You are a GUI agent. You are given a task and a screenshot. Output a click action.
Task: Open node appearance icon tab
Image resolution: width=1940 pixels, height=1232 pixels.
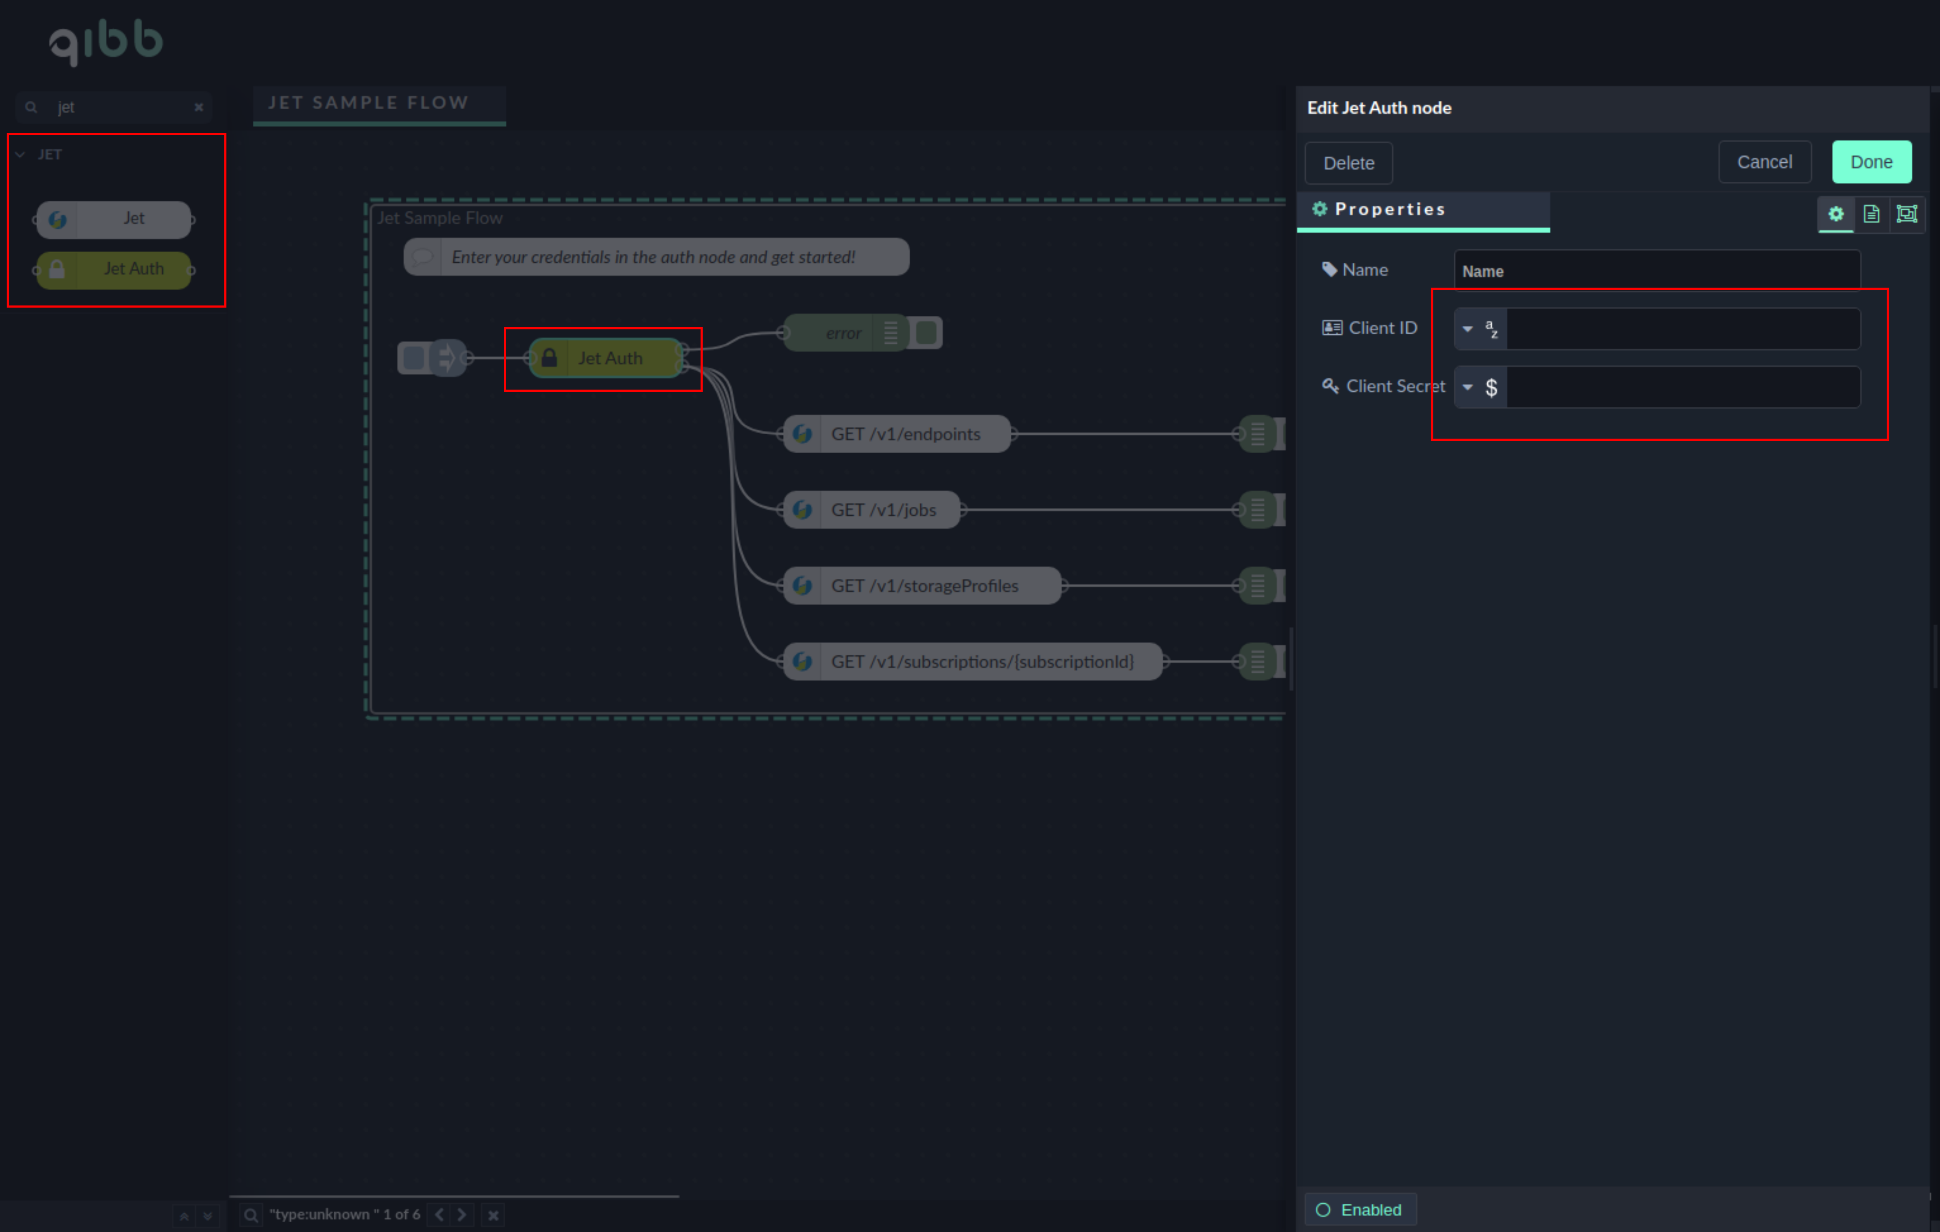[1906, 214]
